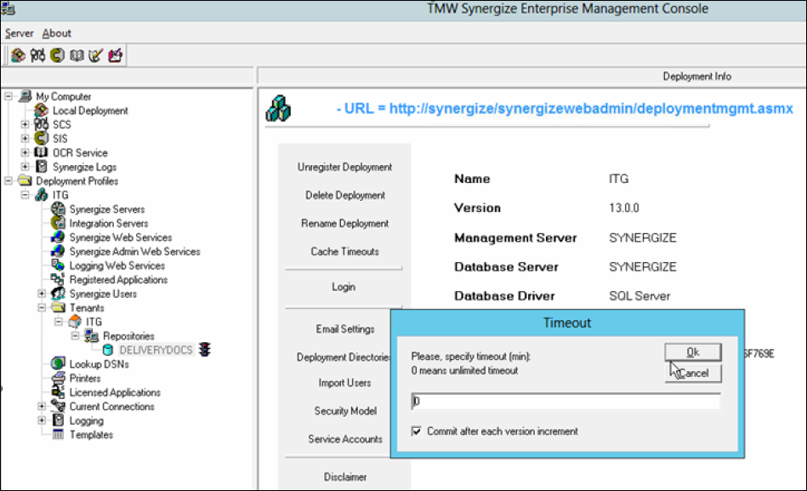Click the Lookup DSNs icon
Viewport: 807px width, 491px height.
[58, 363]
